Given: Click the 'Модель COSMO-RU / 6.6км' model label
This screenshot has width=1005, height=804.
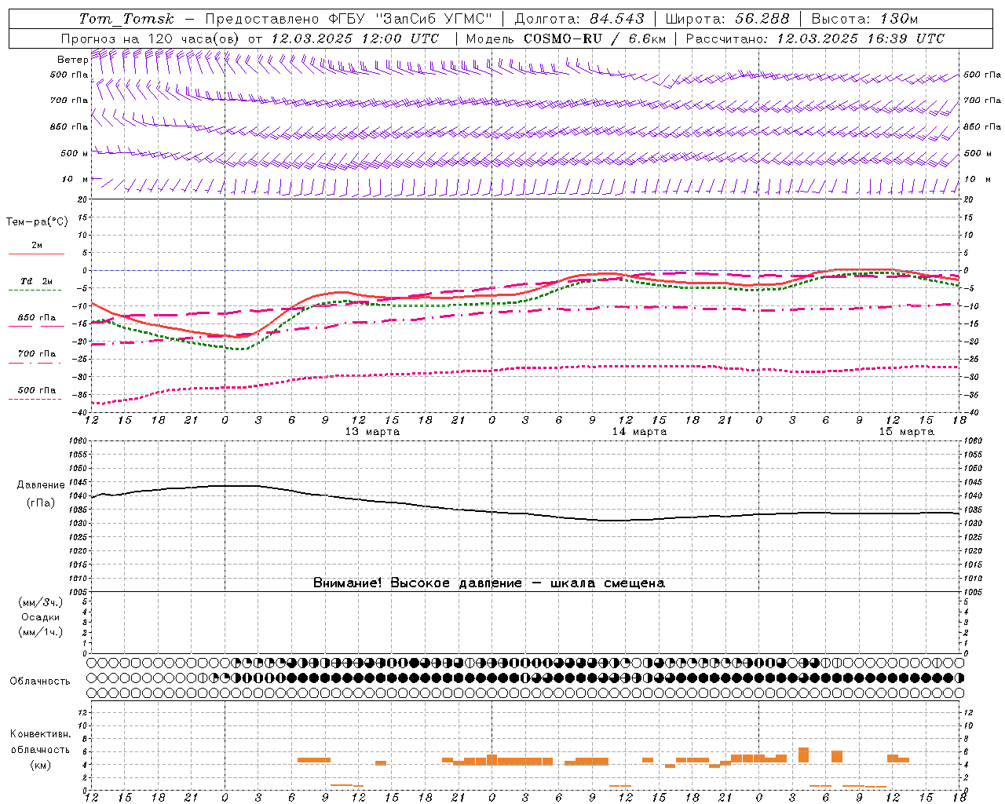Looking at the screenshot, I should point(565,38).
